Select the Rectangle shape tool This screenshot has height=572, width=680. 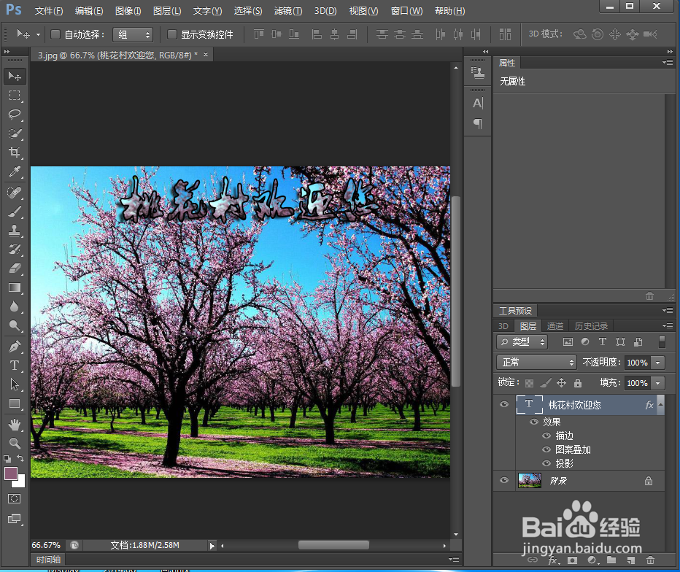[15, 403]
